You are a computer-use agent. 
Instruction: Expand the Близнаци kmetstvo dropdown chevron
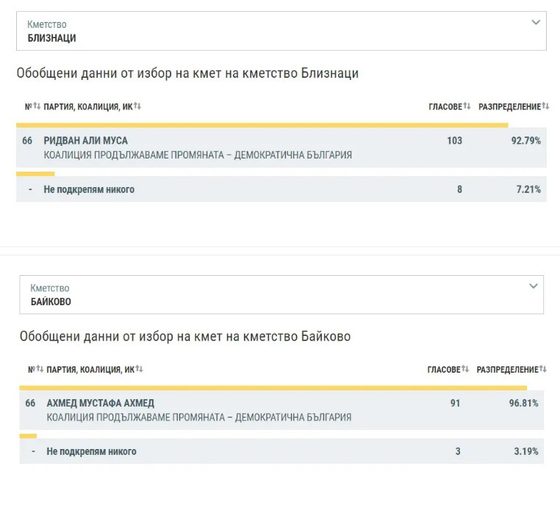coord(536,23)
